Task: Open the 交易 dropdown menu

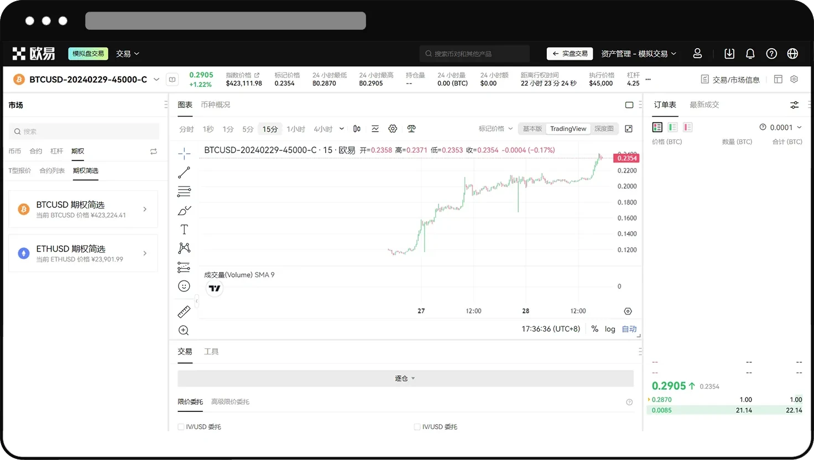Action: point(128,54)
